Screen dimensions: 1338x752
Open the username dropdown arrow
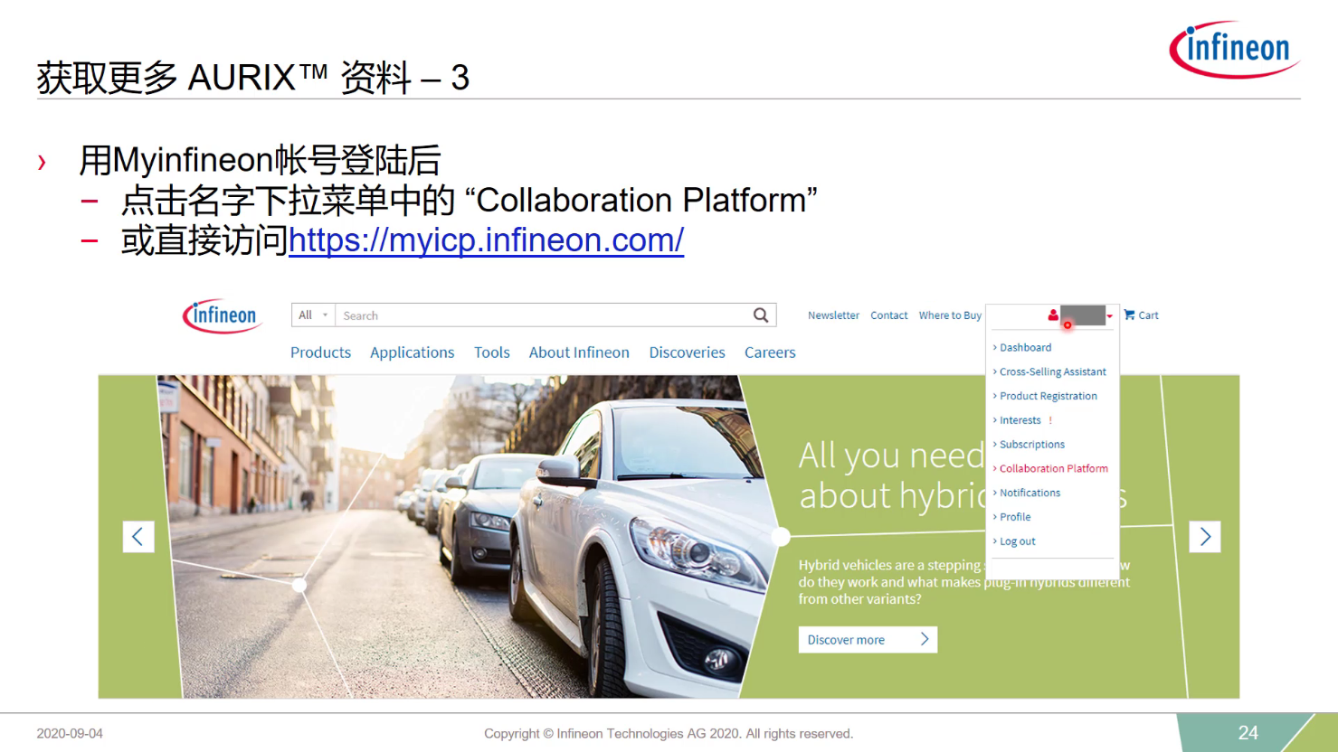pyautogui.click(x=1110, y=315)
